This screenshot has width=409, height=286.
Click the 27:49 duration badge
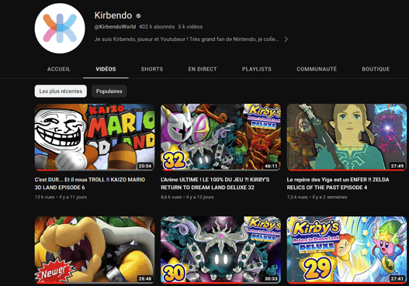pos(397,166)
